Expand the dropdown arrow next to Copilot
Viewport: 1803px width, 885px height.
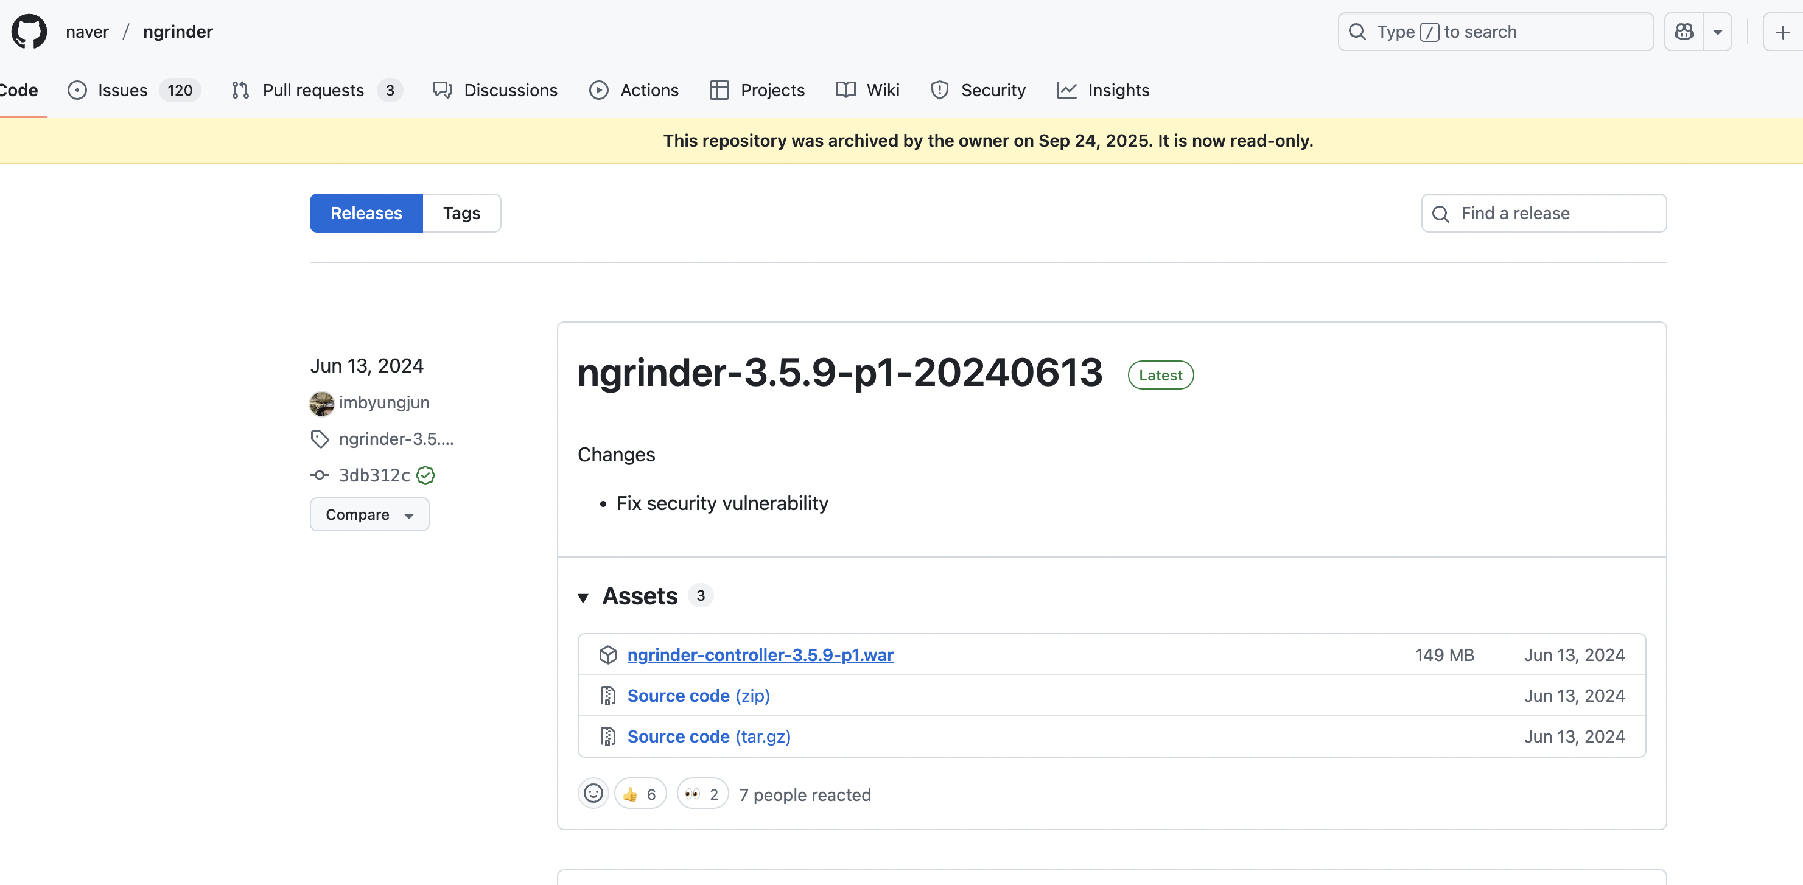tap(1717, 32)
